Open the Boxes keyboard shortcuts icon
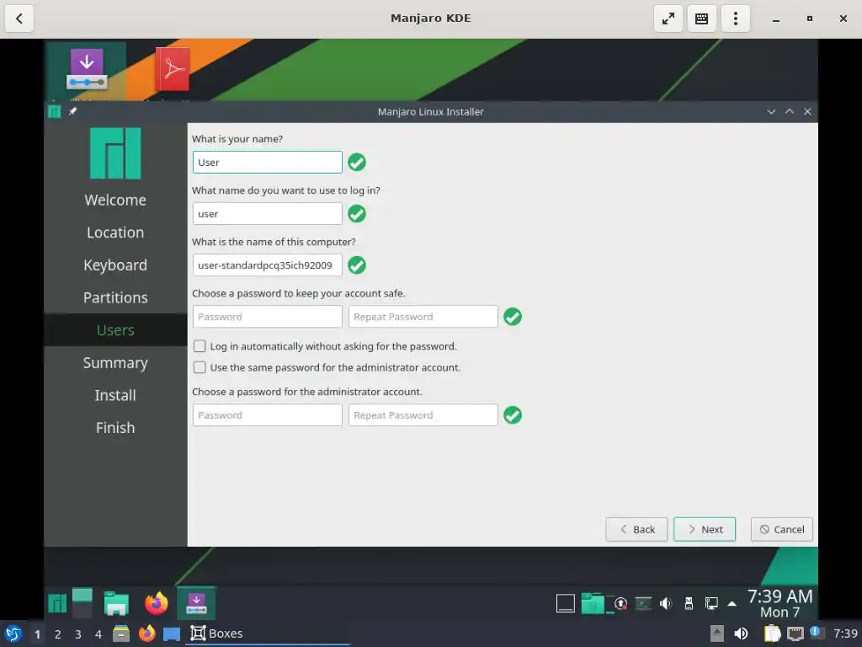 pyautogui.click(x=701, y=19)
